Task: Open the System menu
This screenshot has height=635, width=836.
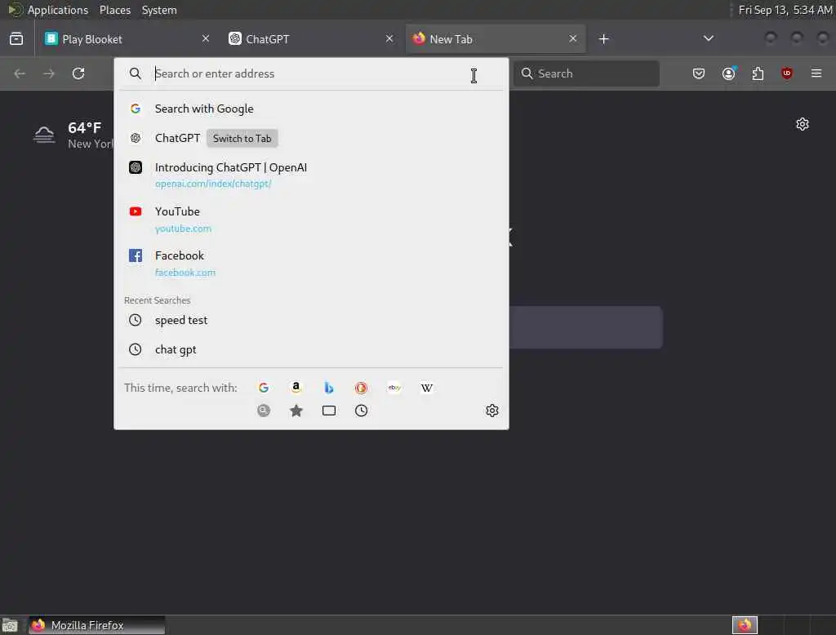Action: pos(159,10)
